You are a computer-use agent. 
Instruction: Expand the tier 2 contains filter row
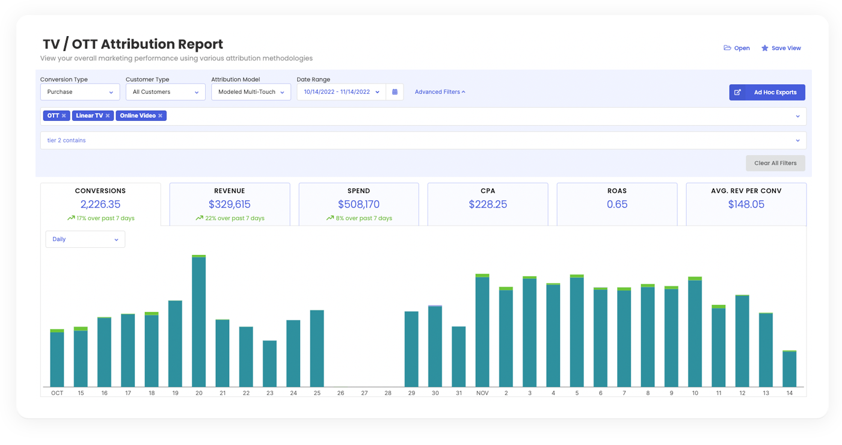799,140
